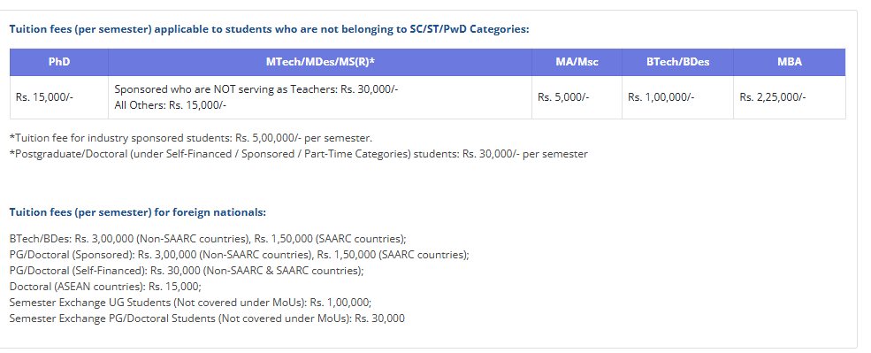Click the MA/Msc column header

click(577, 62)
